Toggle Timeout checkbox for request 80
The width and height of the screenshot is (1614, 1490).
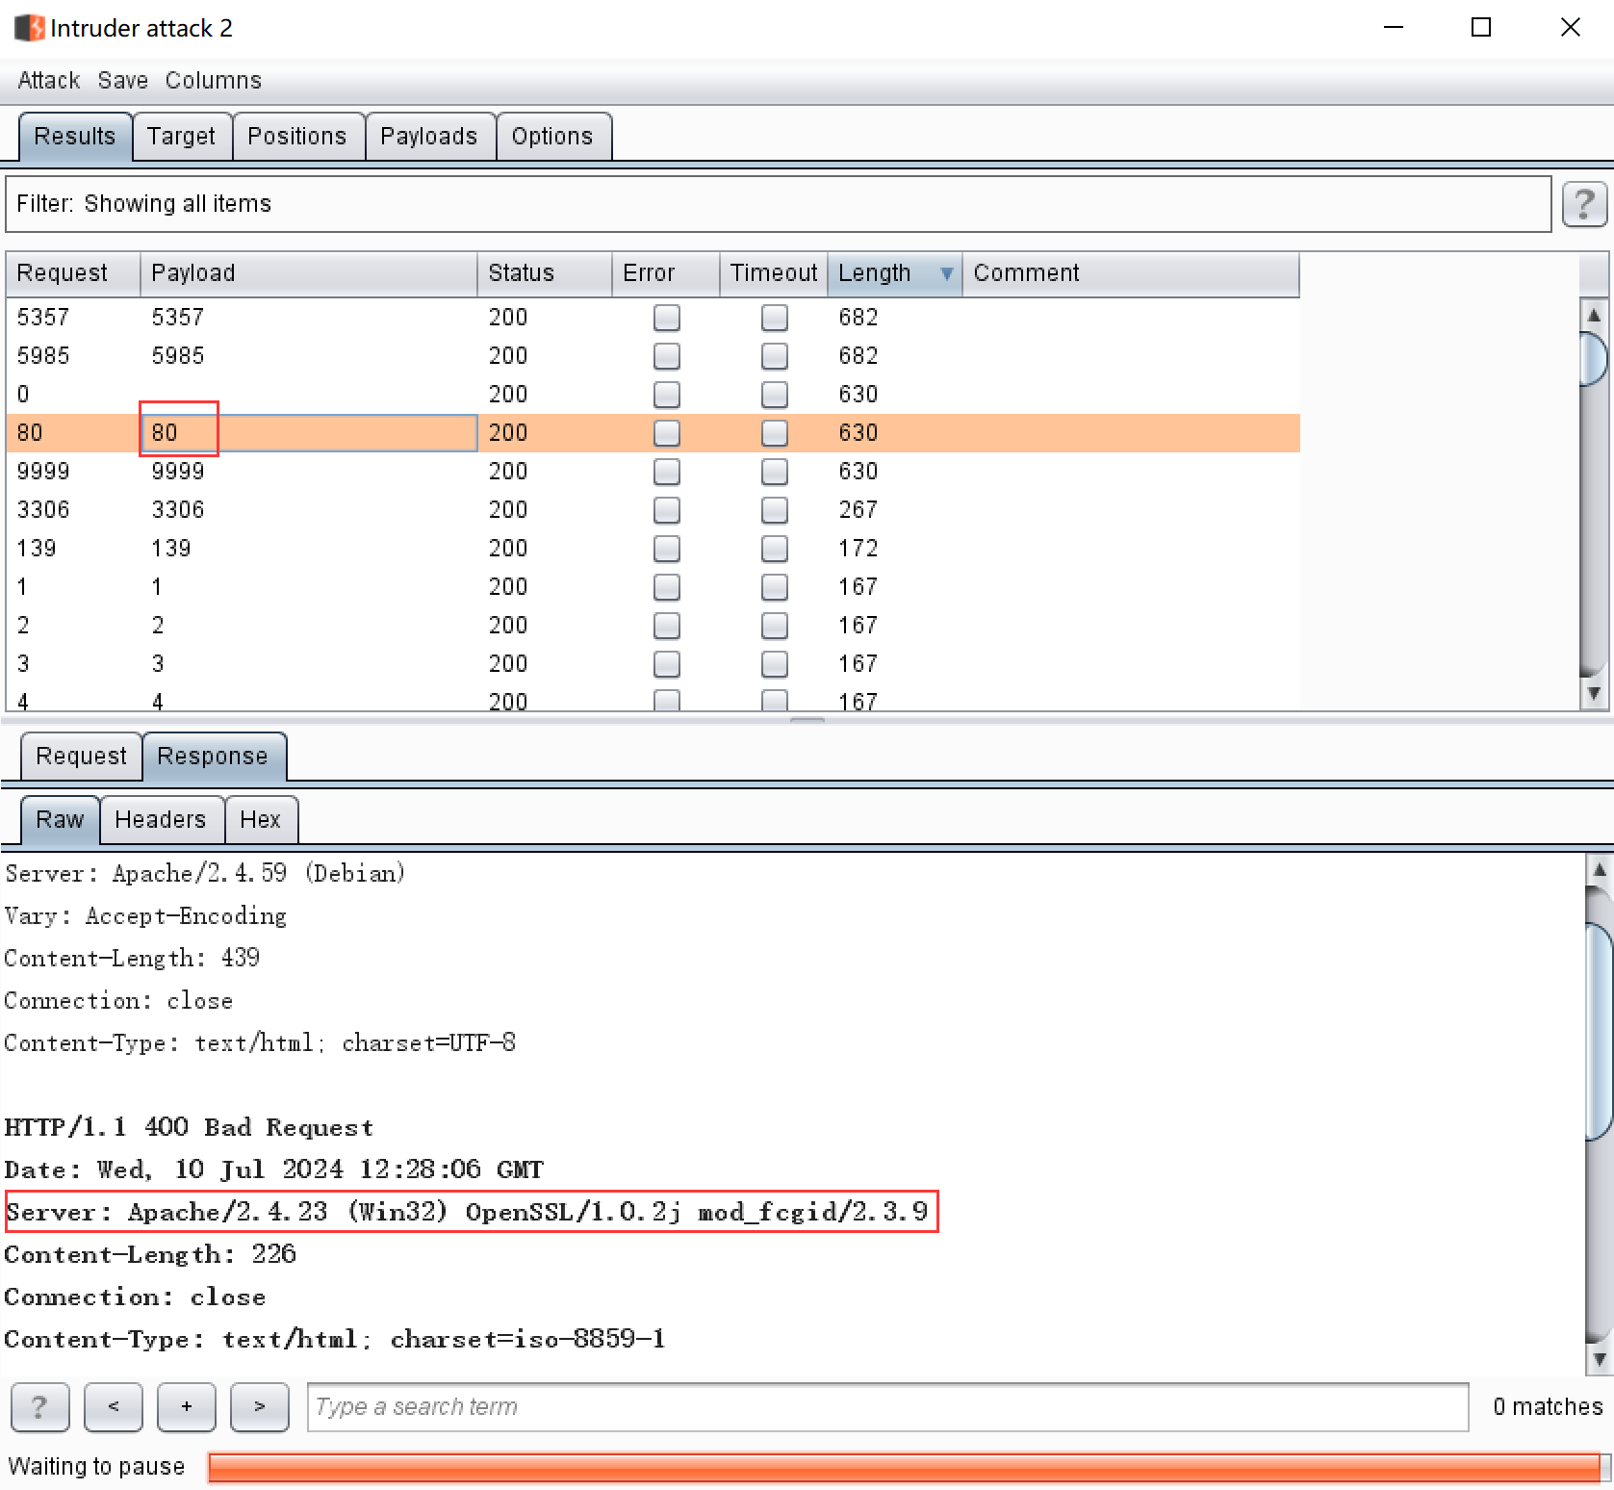(x=775, y=433)
